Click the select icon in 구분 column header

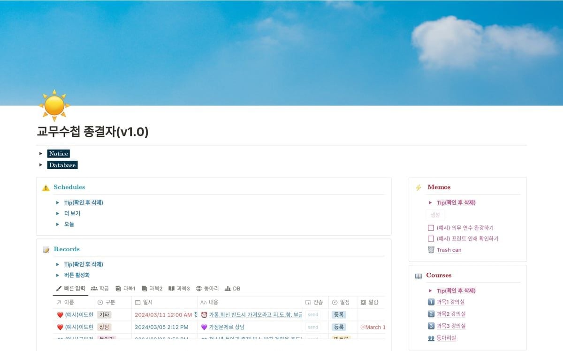pyautogui.click(x=100, y=302)
